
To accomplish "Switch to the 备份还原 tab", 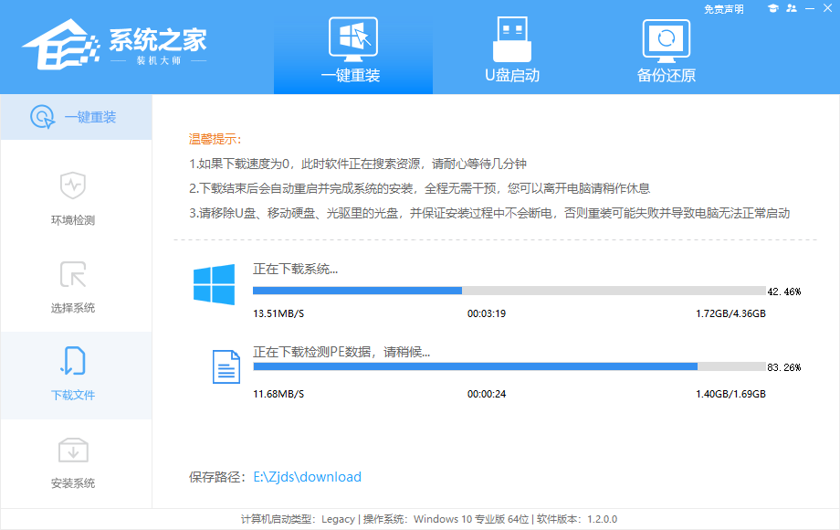I will point(667,50).
